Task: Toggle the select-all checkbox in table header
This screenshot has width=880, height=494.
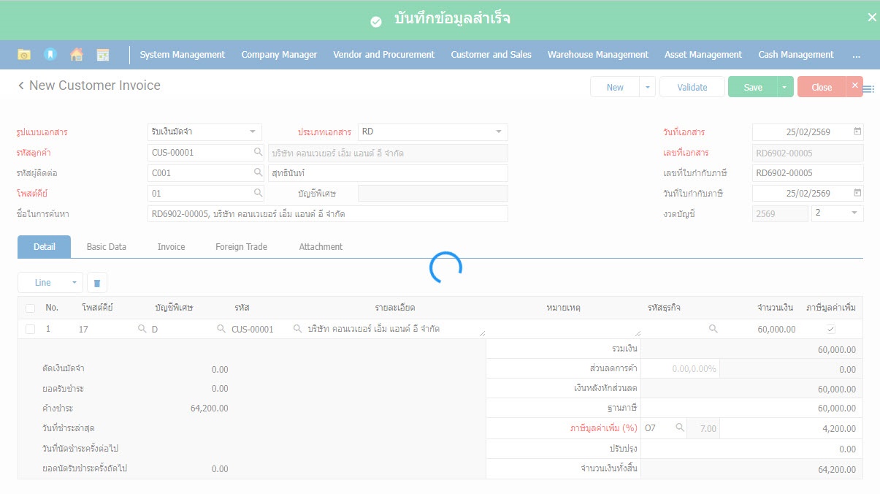Action: 30,308
